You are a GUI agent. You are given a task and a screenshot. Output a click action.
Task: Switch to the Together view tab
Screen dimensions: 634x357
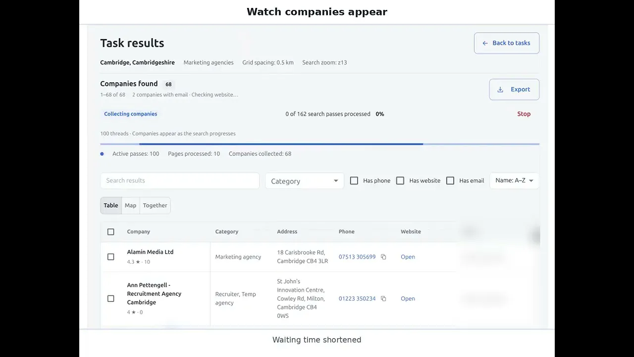[155, 205]
